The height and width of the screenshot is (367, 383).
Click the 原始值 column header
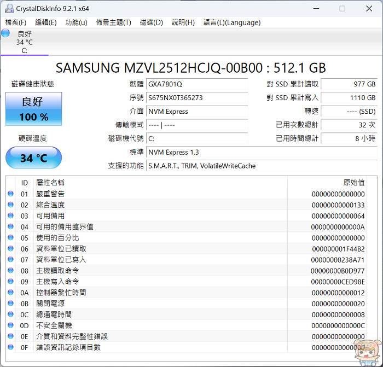pos(353,183)
